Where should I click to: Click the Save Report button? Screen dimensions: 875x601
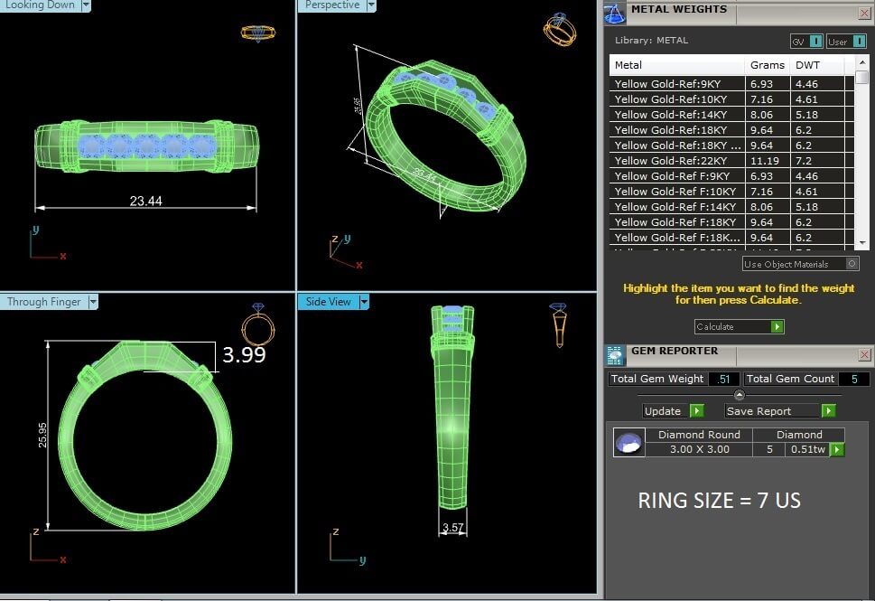[x=779, y=411]
